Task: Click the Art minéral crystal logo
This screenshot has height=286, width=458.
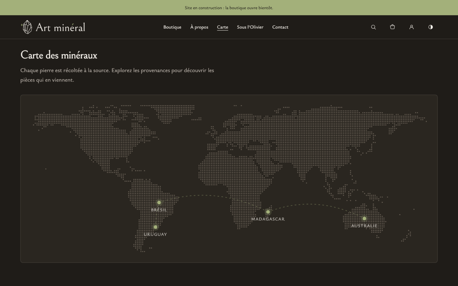Action: pyautogui.click(x=27, y=27)
